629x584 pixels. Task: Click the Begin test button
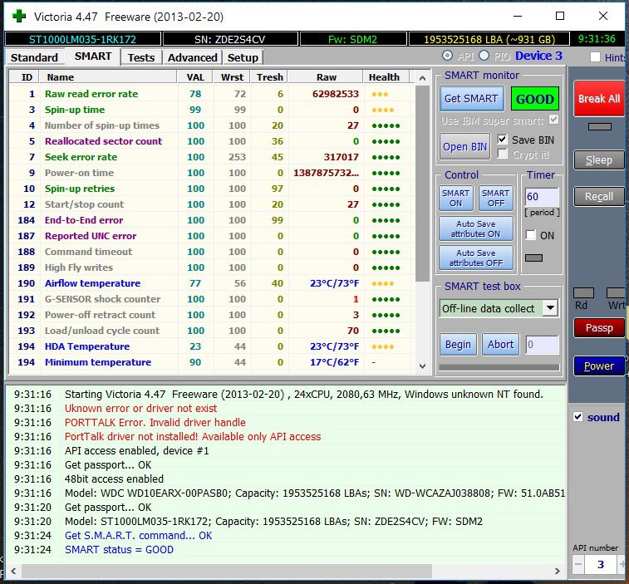(458, 345)
